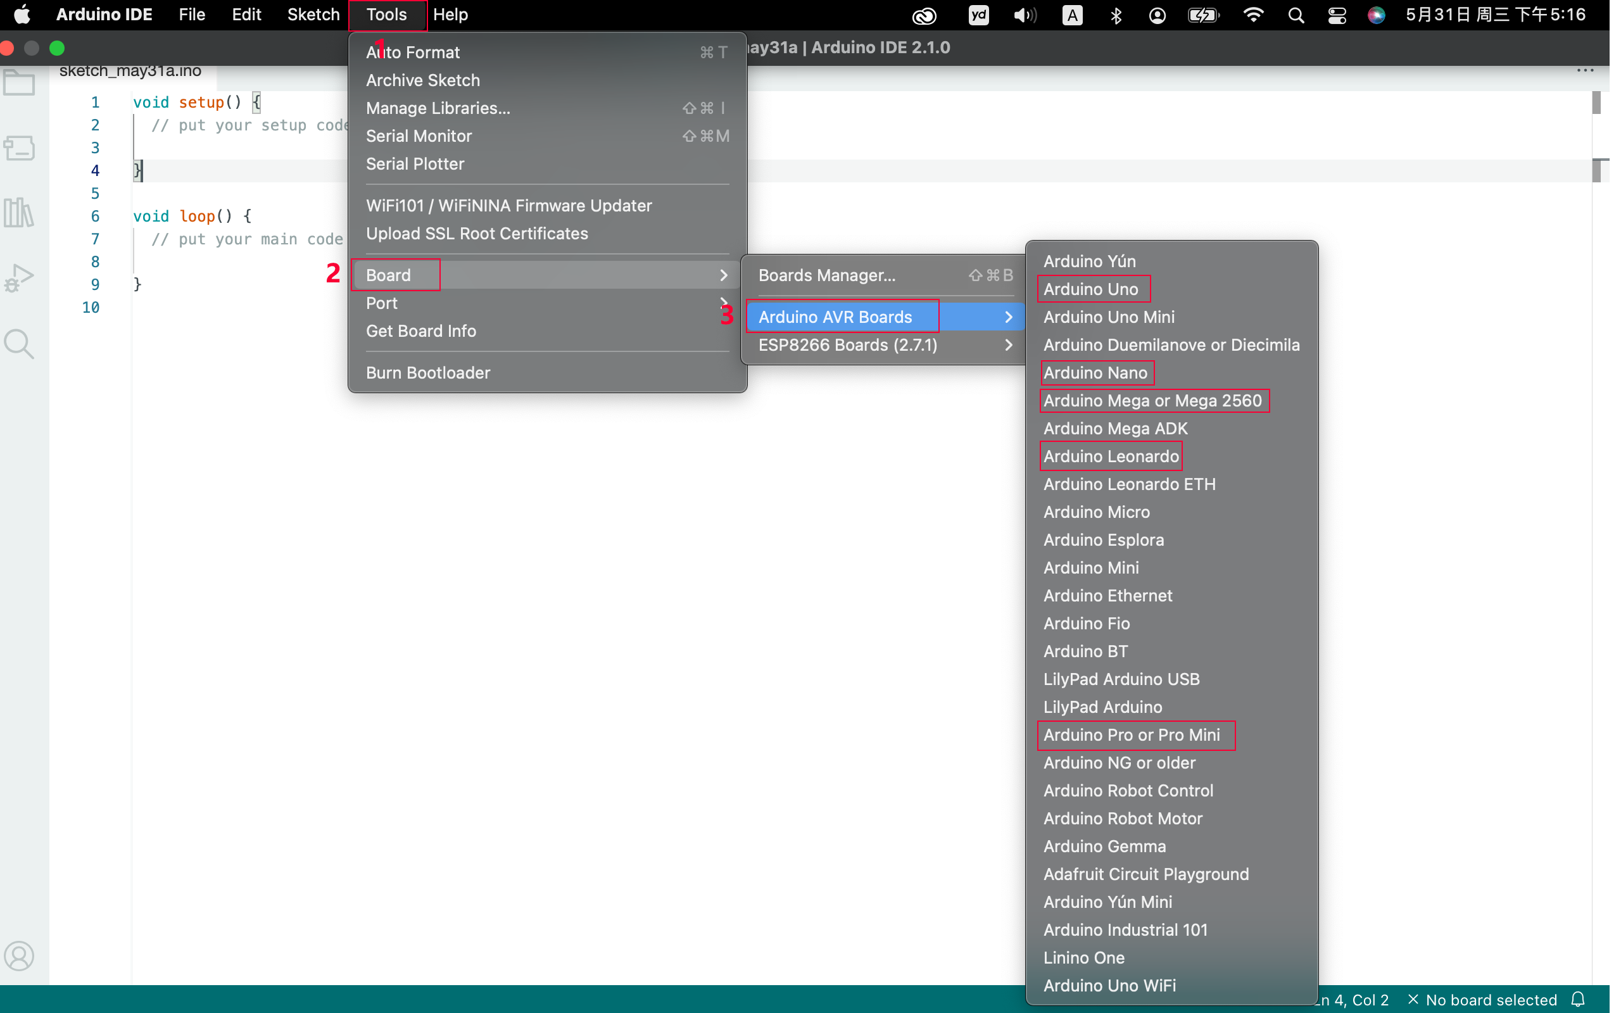Click the notification bell in status bar
Screen dimensions: 1621x1013
coord(1578,1000)
